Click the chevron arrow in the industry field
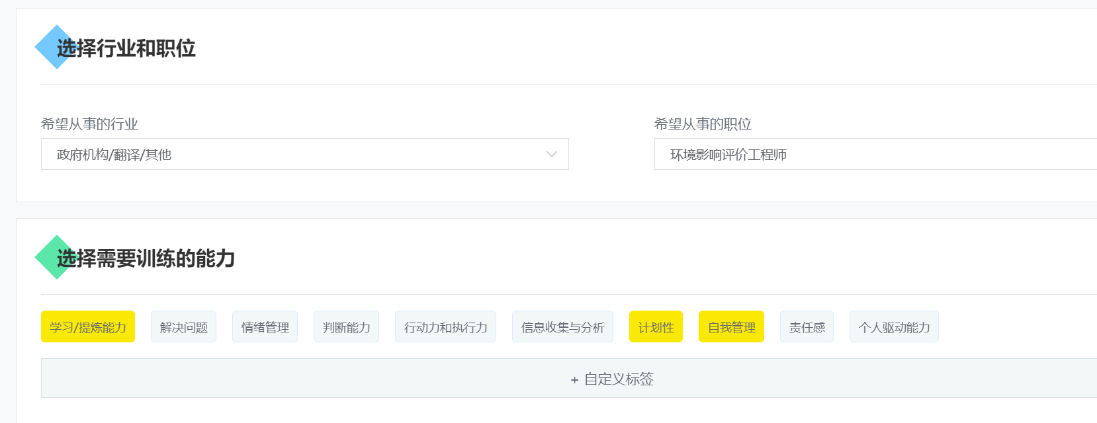The height and width of the screenshot is (423, 1097). [x=551, y=154]
